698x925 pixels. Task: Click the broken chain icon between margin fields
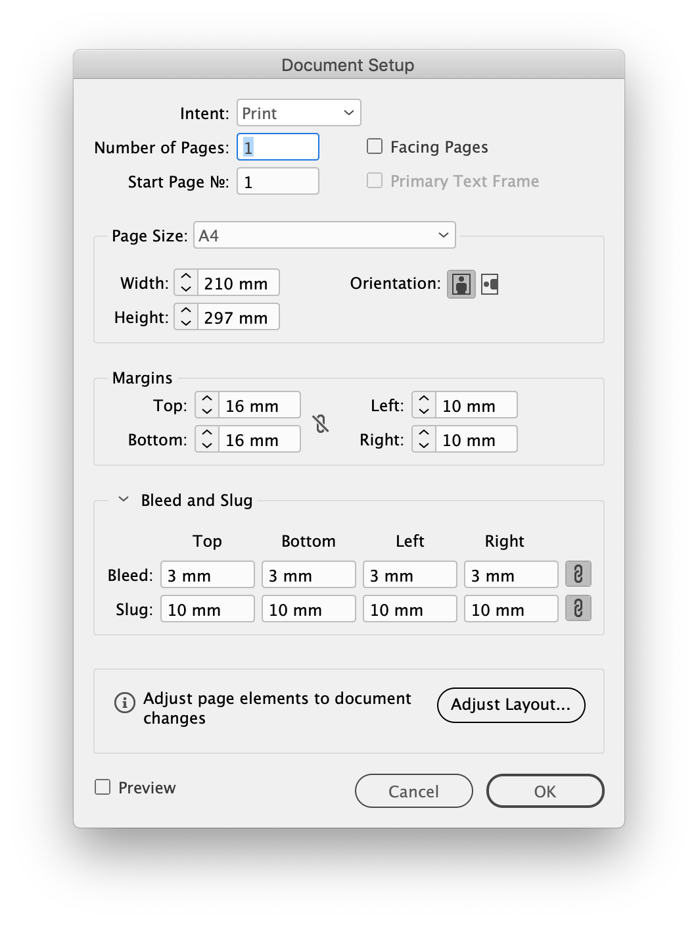(321, 424)
